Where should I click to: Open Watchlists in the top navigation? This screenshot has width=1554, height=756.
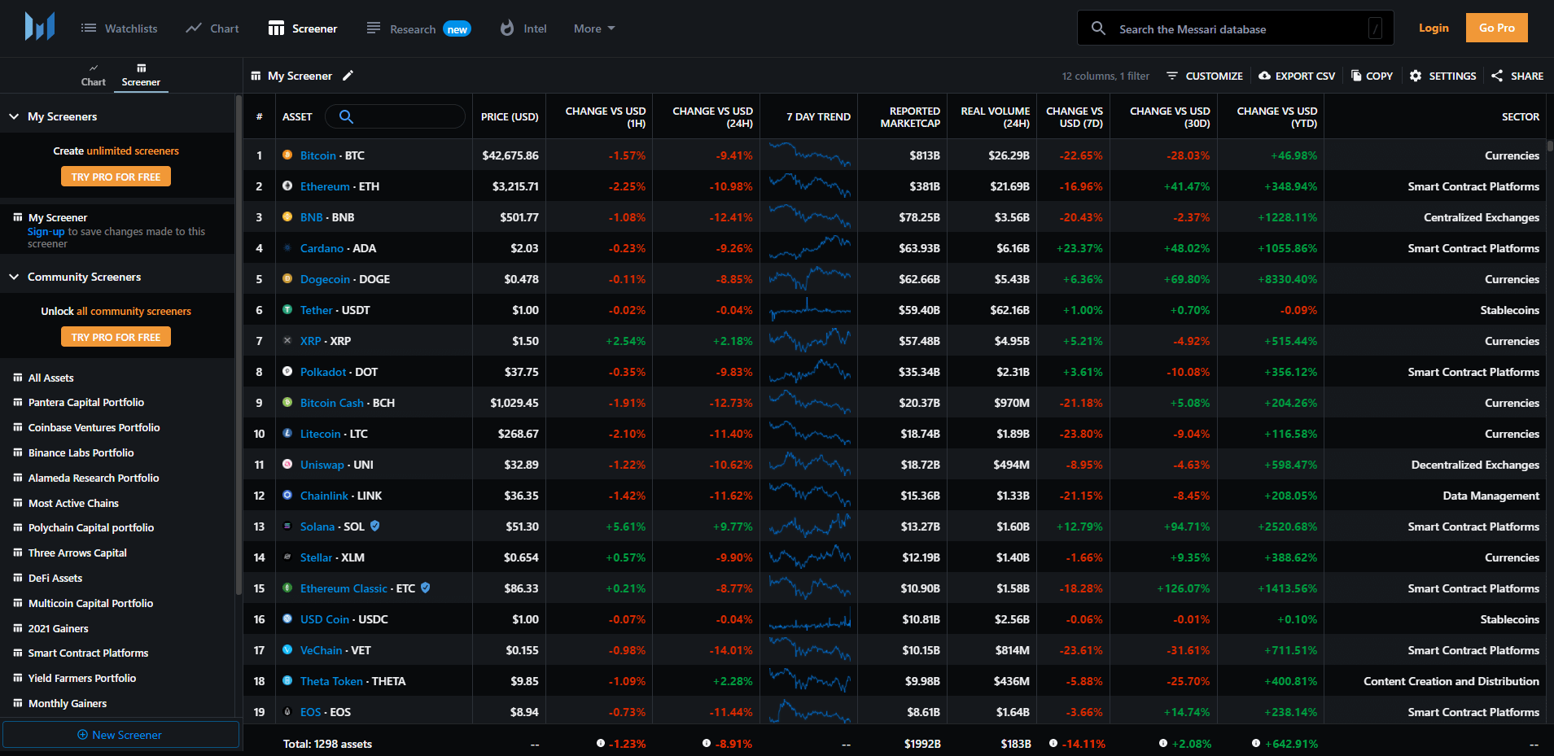tap(120, 28)
